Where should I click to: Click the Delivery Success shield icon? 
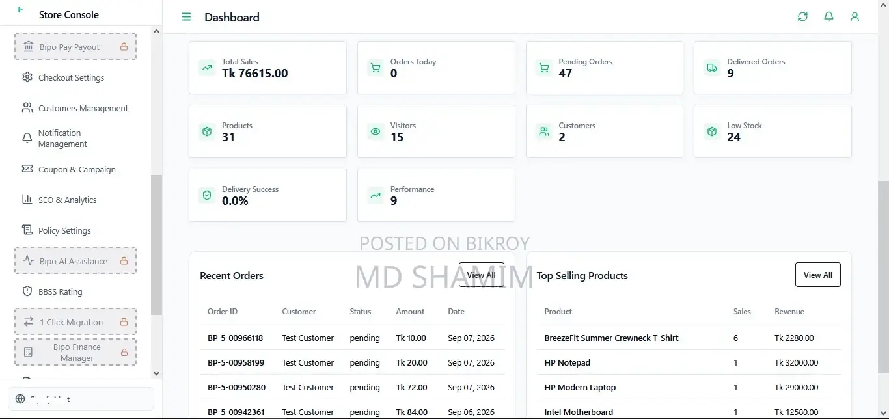click(x=207, y=195)
